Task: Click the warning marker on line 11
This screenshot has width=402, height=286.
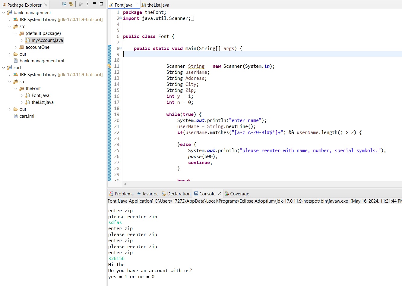Action: point(109,66)
